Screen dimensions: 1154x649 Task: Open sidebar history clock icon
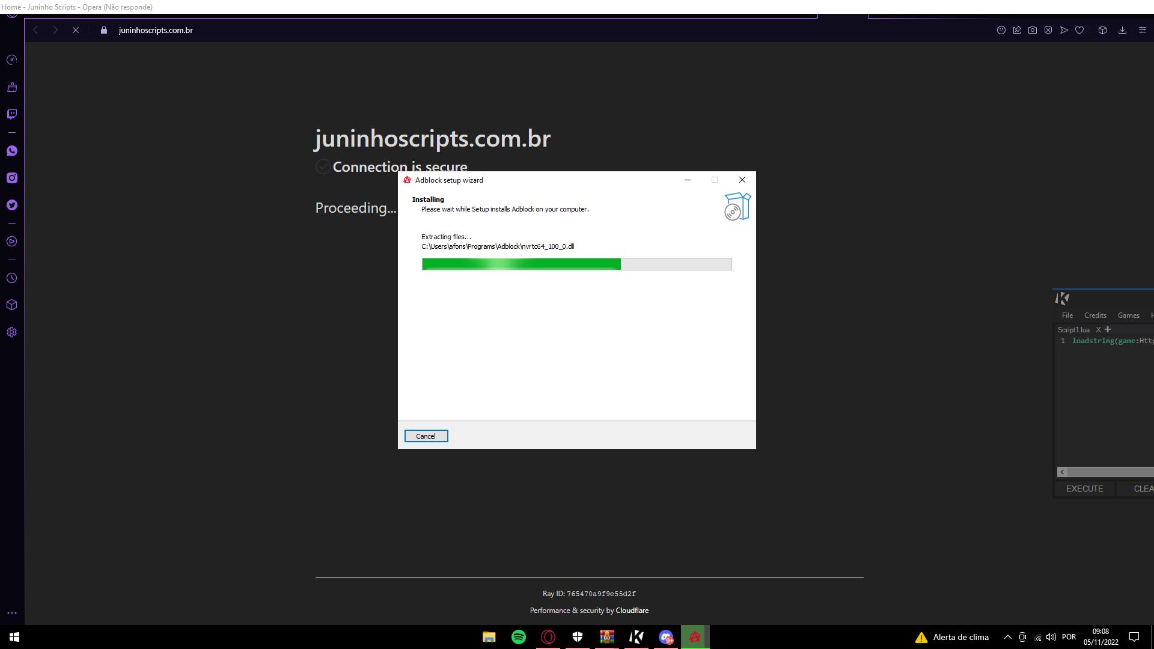[x=12, y=278]
